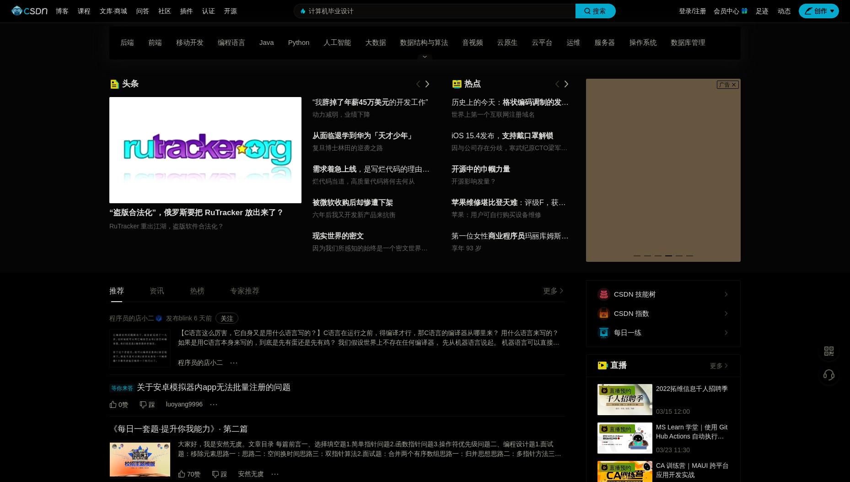Expand the 创作 dropdown arrow

(832, 11)
